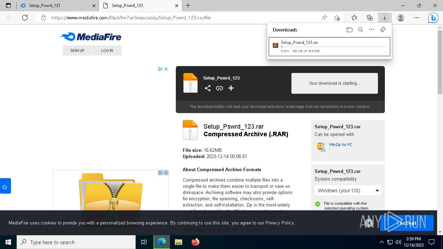Pin the Downloads panel

click(x=383, y=30)
